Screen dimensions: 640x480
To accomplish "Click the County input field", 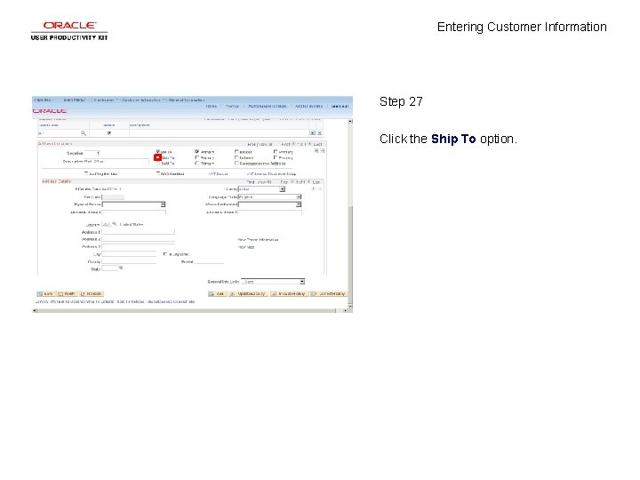I will pyautogui.click(x=129, y=261).
